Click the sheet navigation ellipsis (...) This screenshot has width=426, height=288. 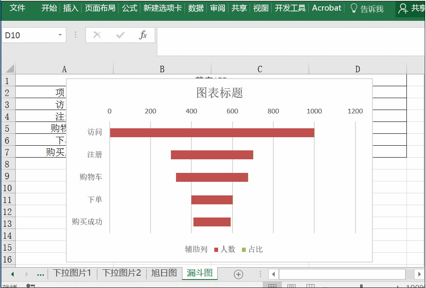click(40, 274)
